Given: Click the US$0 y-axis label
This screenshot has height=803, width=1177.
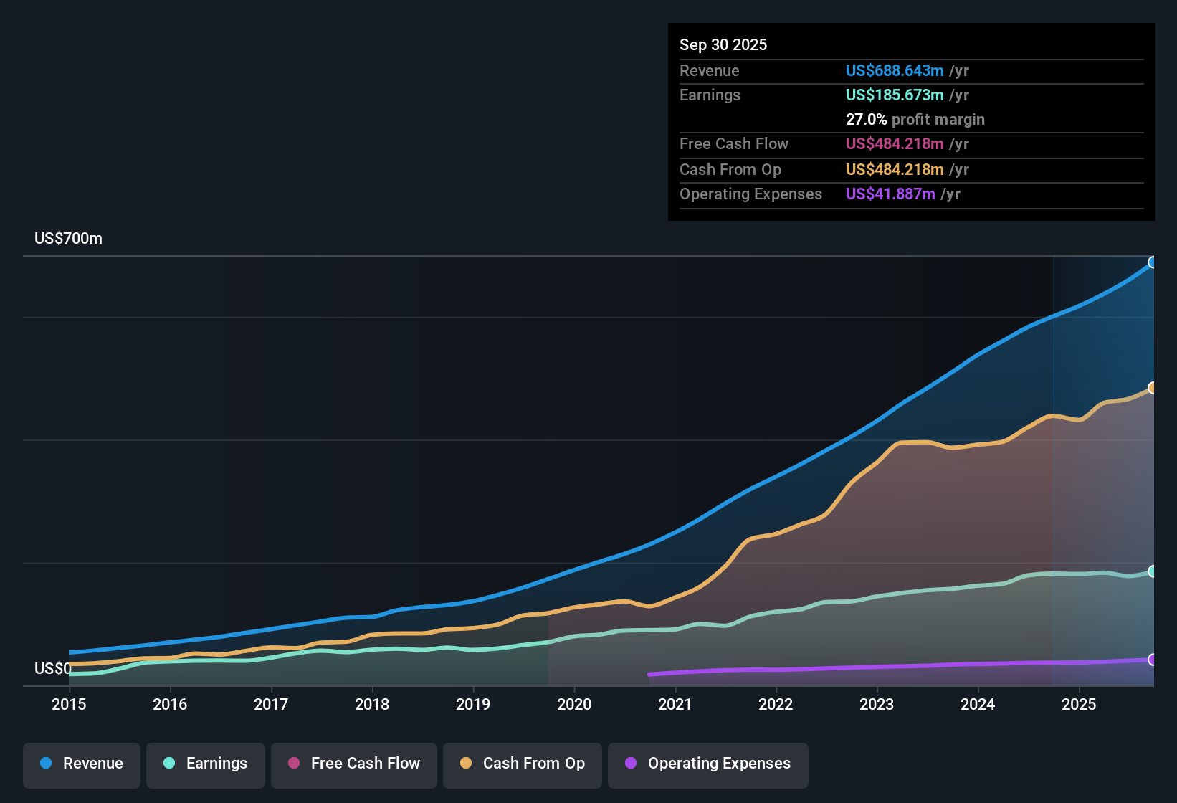Looking at the screenshot, I should [x=53, y=668].
